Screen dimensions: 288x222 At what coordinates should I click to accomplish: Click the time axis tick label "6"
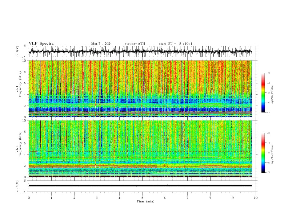[165, 198]
